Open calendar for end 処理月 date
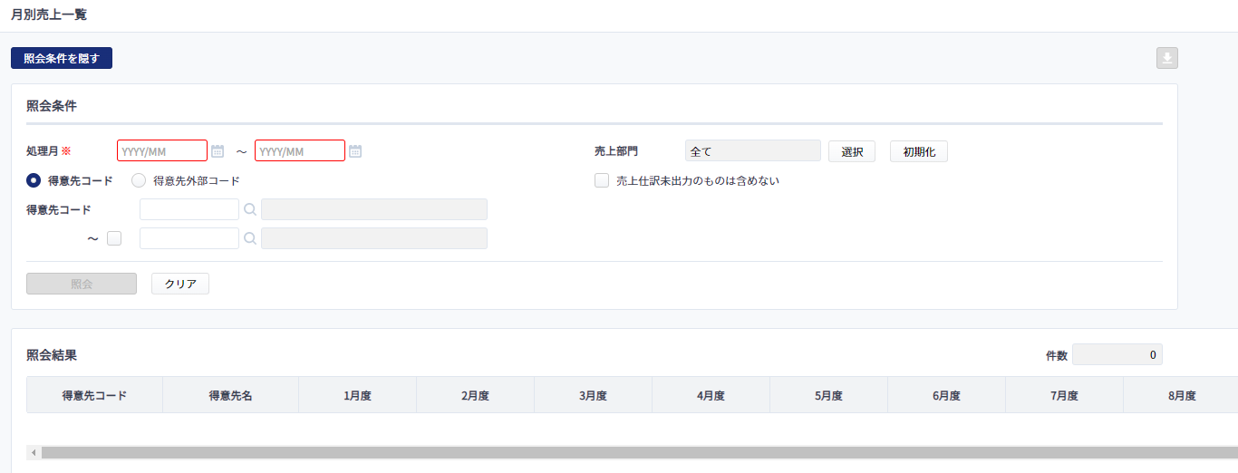Image resolution: width=1238 pixels, height=473 pixels. click(355, 151)
